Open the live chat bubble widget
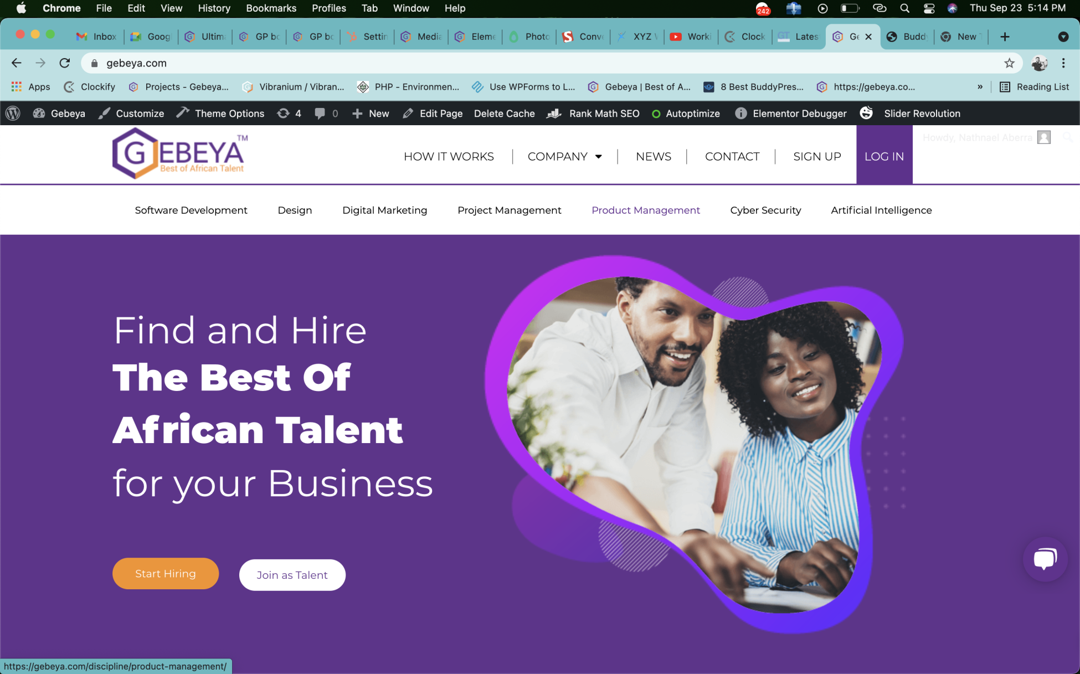The height and width of the screenshot is (674, 1080). (1045, 559)
